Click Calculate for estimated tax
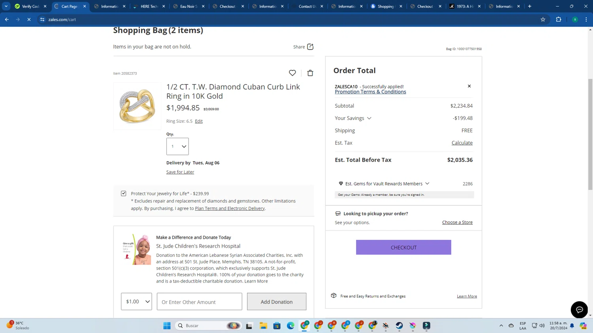The height and width of the screenshot is (333, 593). [462, 143]
